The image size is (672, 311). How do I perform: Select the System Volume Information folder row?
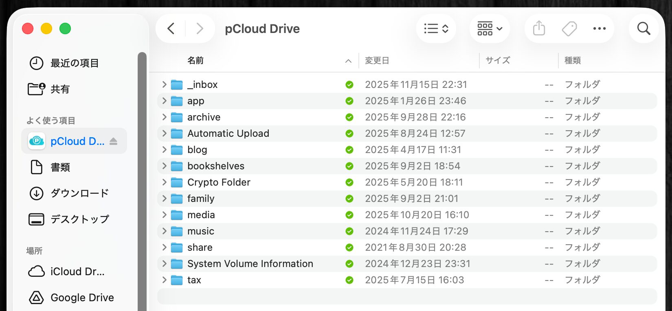250,264
